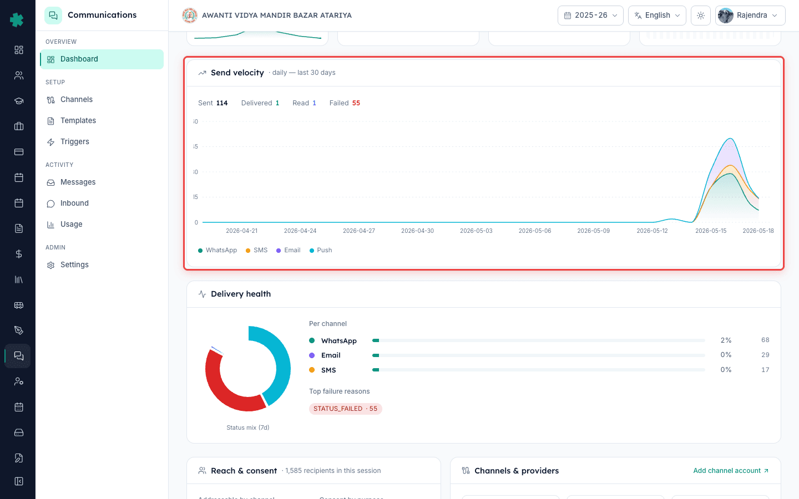This screenshot has height=499, width=799.
Task: Click the WhatsApp row label in Per channel
Action: coord(339,341)
